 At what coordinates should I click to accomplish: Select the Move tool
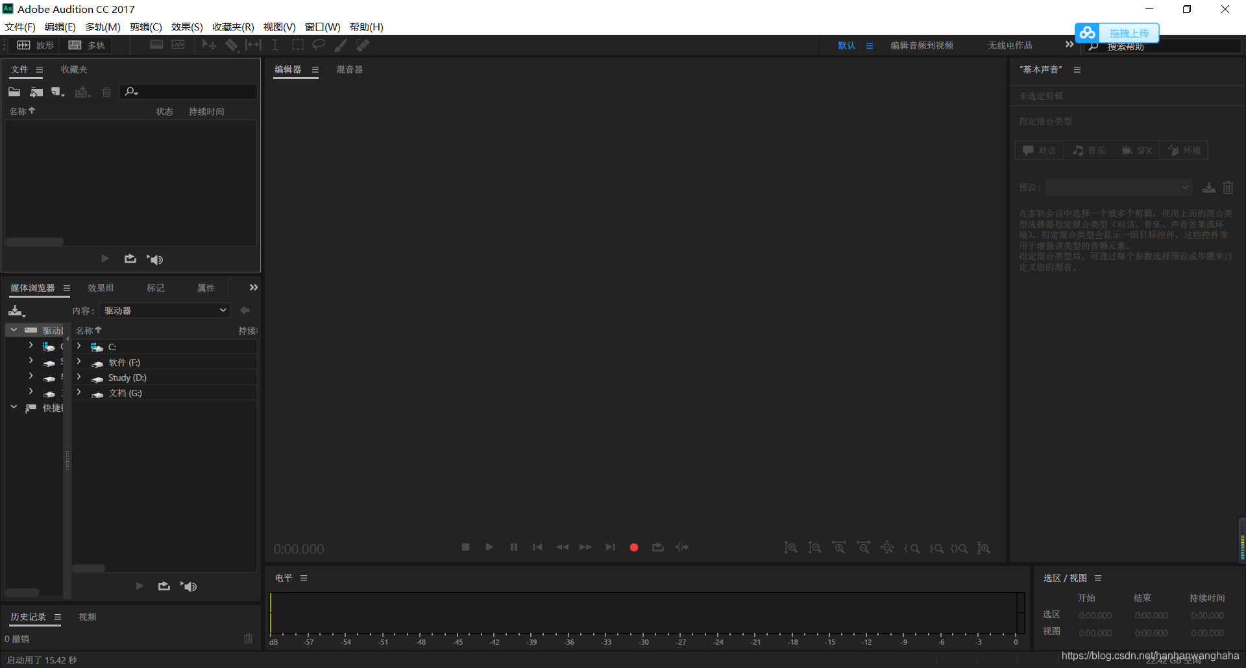(209, 45)
